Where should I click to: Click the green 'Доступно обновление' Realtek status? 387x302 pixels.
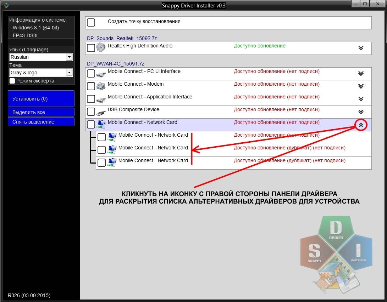pos(260,46)
